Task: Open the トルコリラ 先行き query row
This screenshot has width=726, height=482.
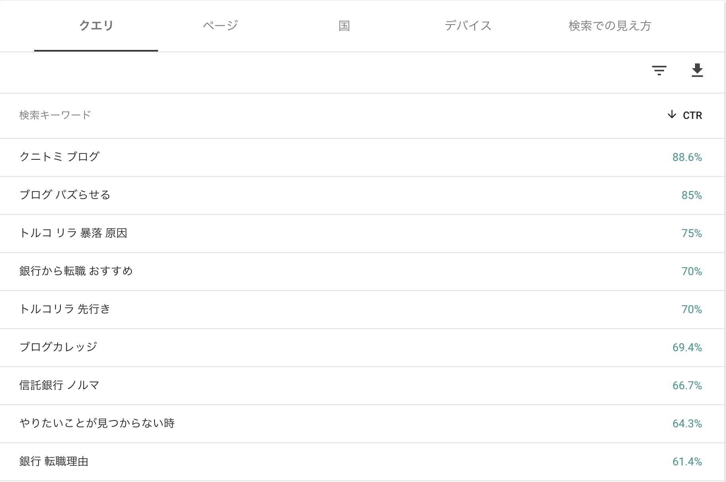Action: pos(362,310)
